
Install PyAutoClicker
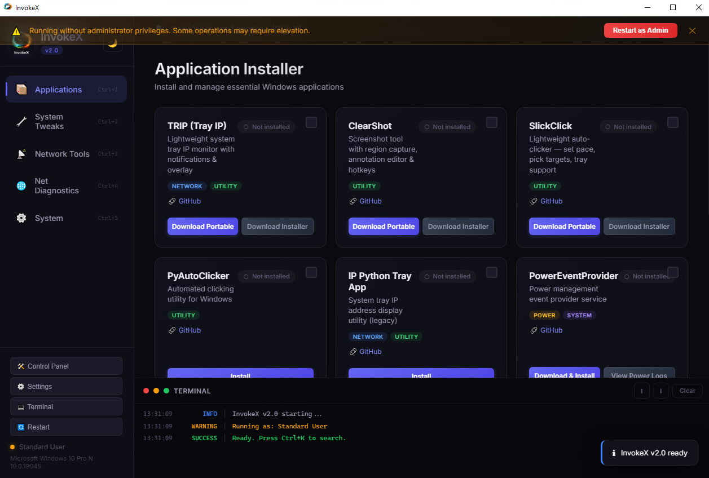pyautogui.click(x=240, y=373)
